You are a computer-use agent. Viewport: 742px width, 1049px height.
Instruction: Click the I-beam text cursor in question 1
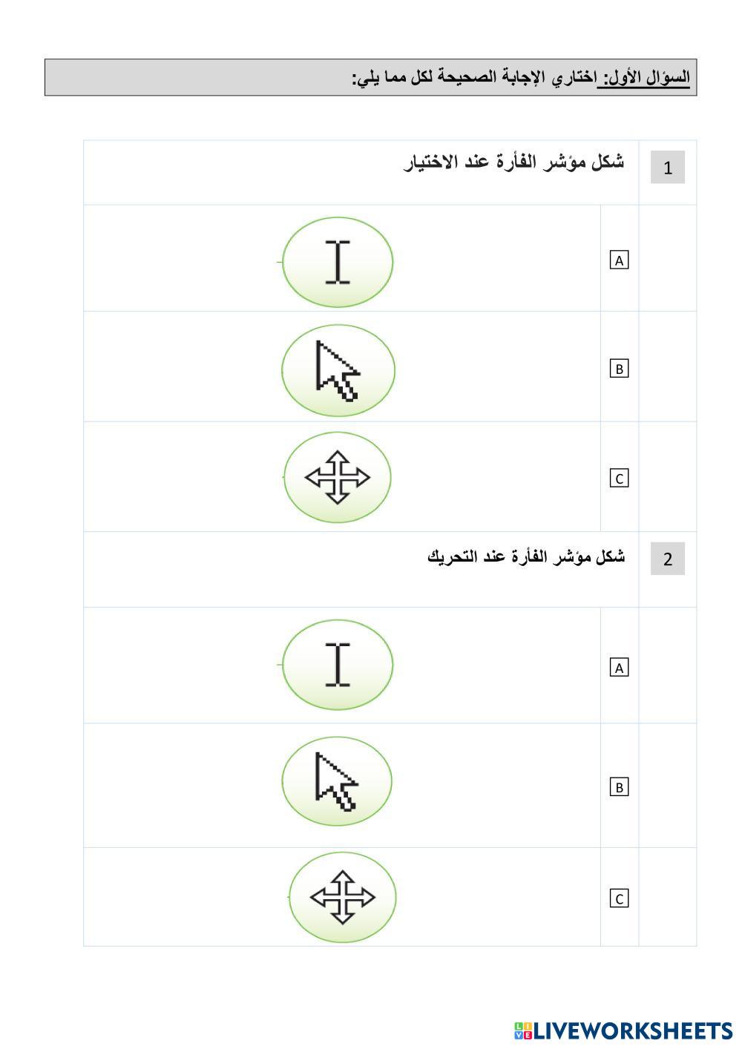coord(338,262)
